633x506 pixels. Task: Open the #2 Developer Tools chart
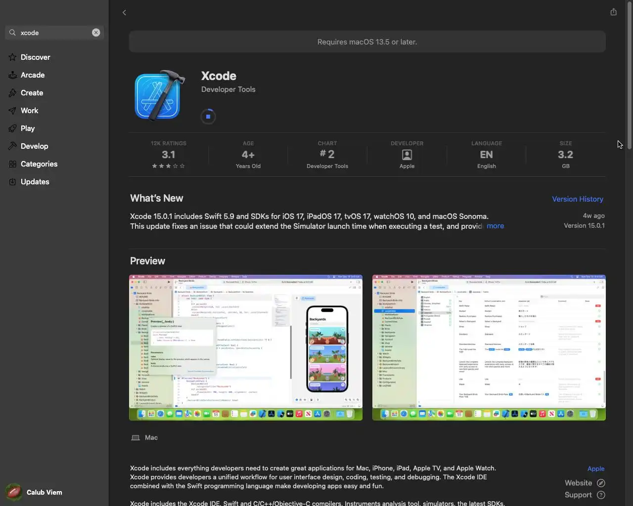[327, 155]
